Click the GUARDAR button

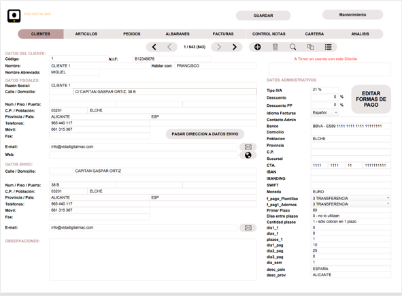coord(263,16)
